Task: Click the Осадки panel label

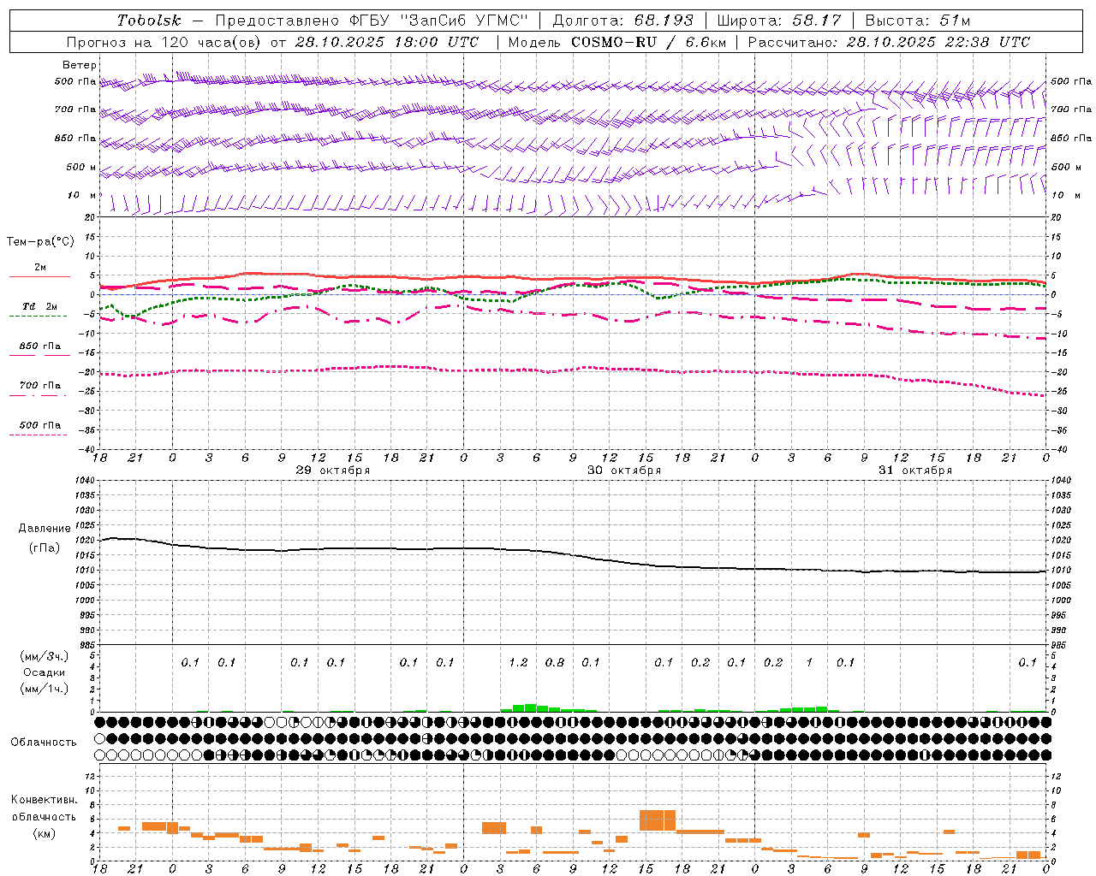Action: click(x=45, y=672)
